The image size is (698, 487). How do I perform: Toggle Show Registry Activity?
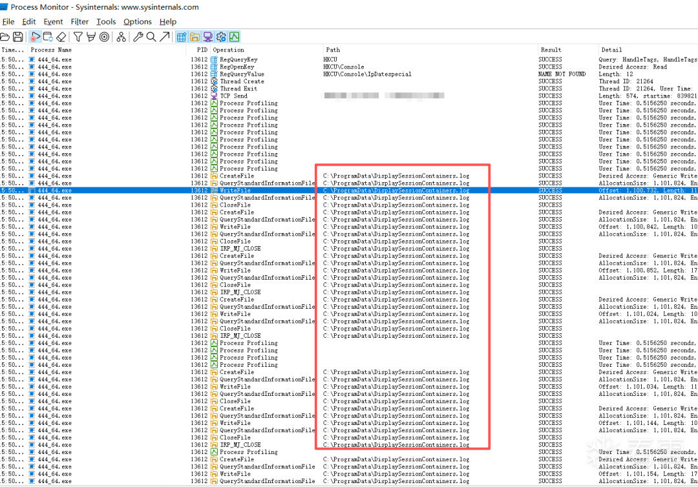coord(182,37)
